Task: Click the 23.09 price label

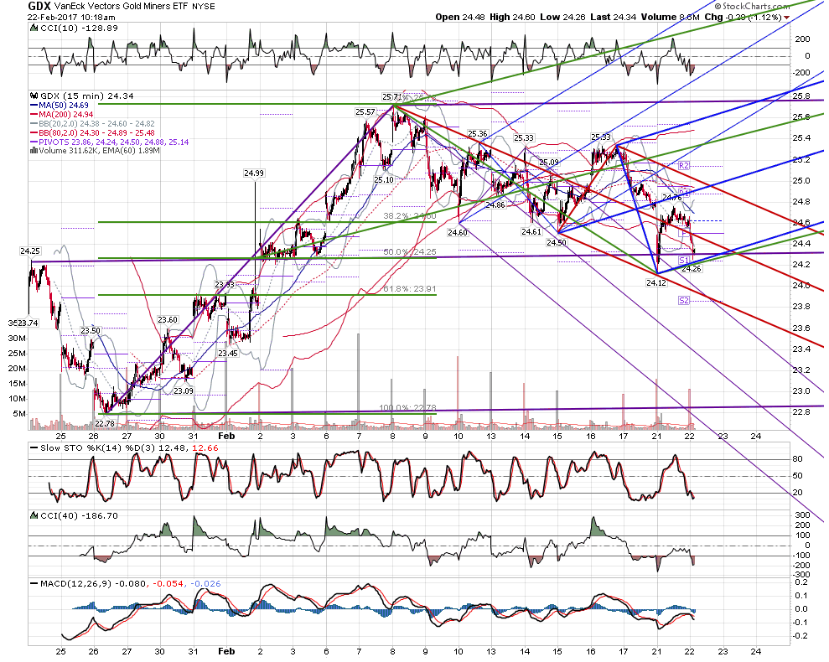Action: pos(184,391)
